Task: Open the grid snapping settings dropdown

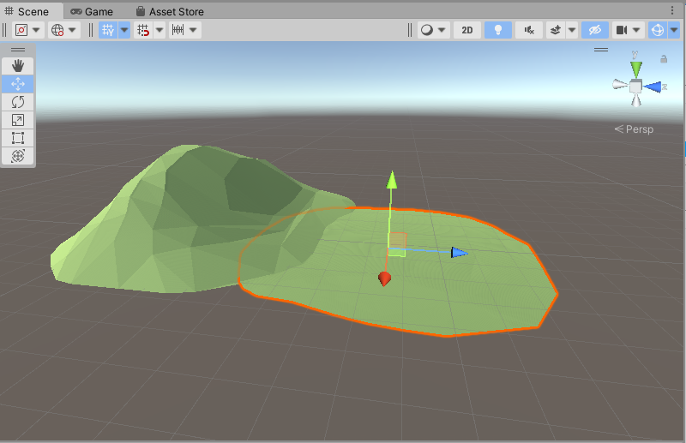Action: tap(159, 30)
